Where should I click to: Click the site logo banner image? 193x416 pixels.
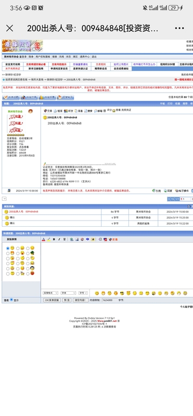click(x=22, y=46)
